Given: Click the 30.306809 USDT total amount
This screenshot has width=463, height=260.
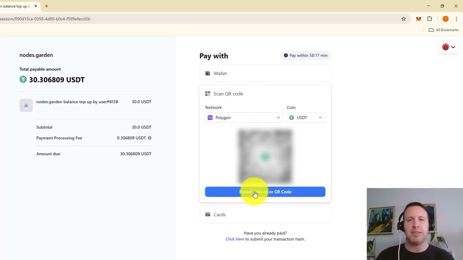Looking at the screenshot, I should 57,79.
